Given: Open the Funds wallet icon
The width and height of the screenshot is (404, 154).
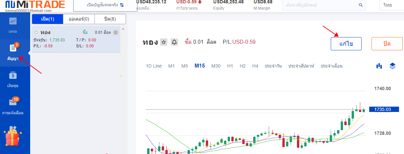Looking at the screenshot, I should 13,76.
